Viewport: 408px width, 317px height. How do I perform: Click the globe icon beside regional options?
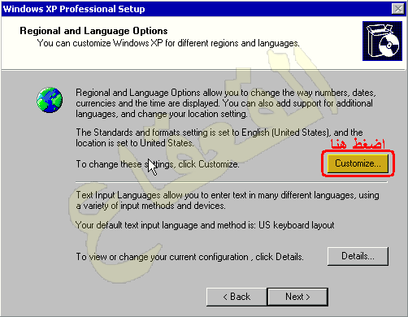point(50,100)
